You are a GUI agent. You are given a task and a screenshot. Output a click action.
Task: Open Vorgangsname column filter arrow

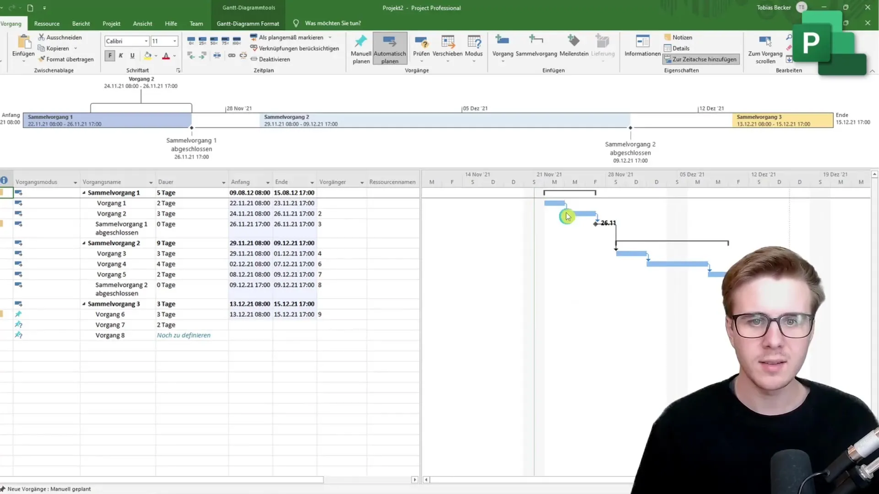tap(151, 183)
